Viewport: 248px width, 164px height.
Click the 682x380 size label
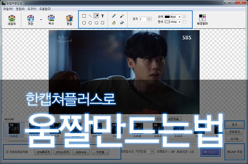[9, 119]
